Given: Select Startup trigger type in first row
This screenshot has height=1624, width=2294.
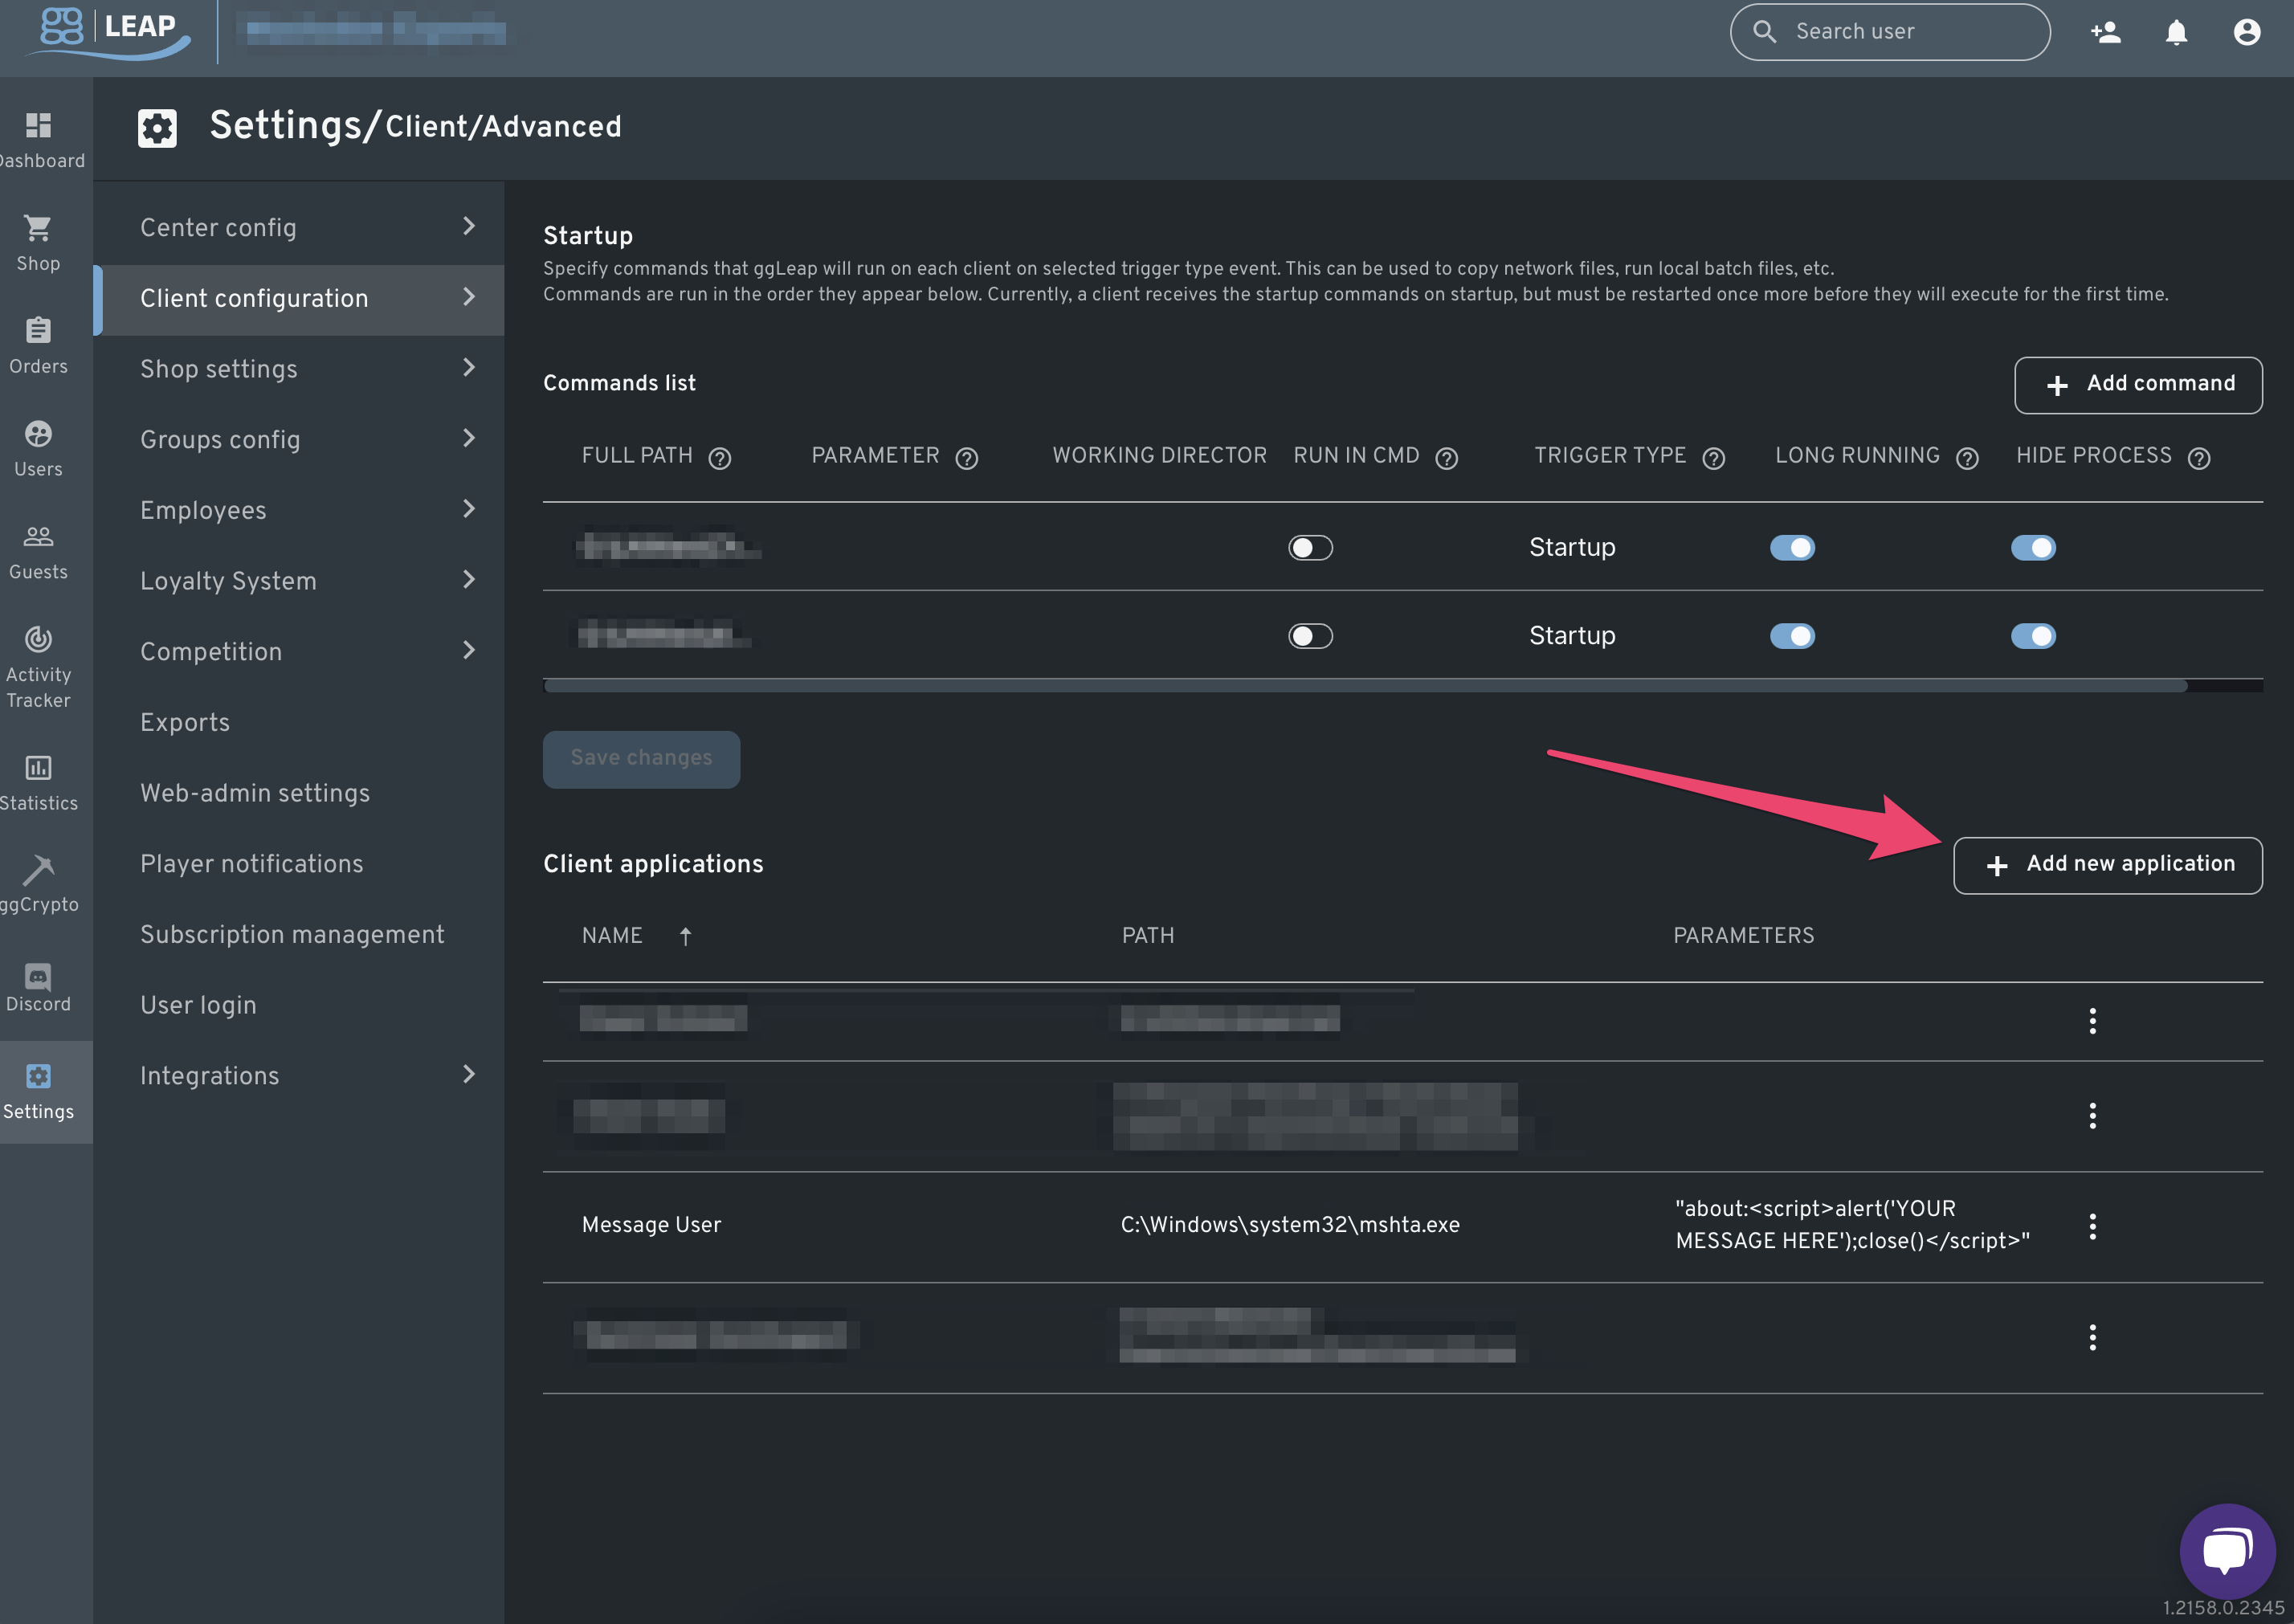Looking at the screenshot, I should 1572,548.
